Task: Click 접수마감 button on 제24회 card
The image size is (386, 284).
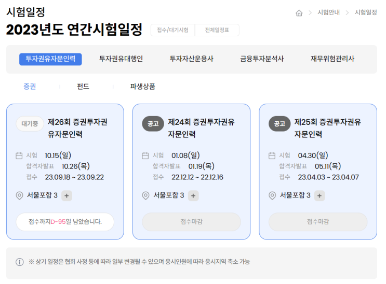Action: pyautogui.click(x=192, y=222)
